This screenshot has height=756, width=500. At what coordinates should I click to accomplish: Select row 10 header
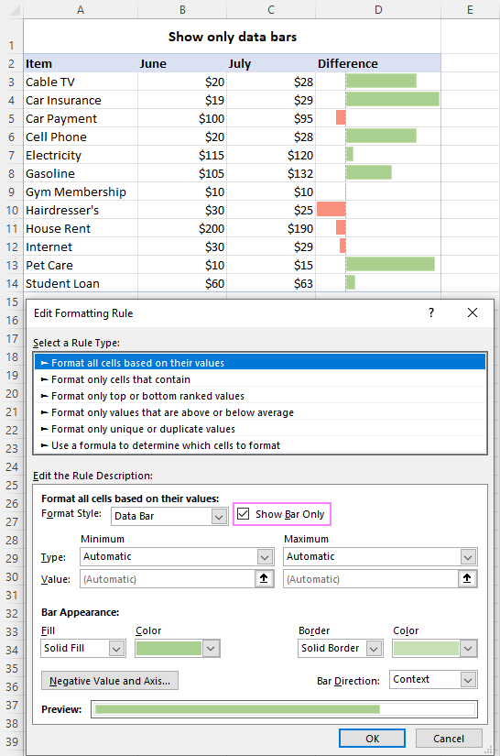point(12,210)
